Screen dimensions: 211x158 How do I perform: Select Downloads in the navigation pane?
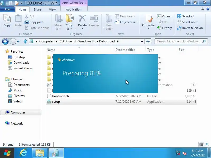click(18, 63)
